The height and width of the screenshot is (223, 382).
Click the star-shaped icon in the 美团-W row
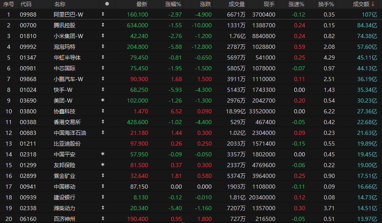coord(103,100)
